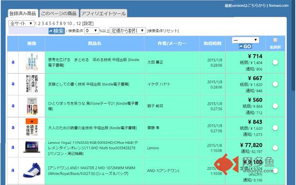
Task: Open the 最新versionはこちらから link
Action: coord(245,6)
